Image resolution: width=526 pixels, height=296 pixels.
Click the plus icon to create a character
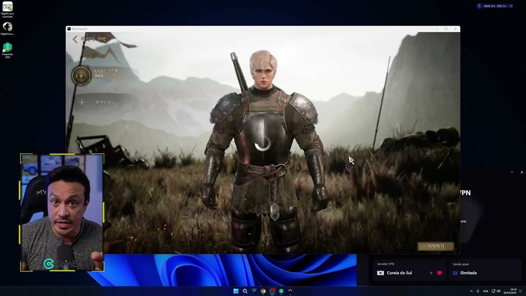pos(82,102)
